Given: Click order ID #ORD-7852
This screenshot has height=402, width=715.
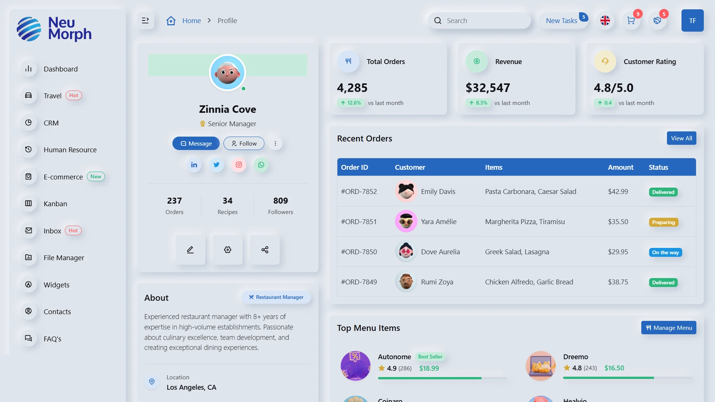Looking at the screenshot, I should pyautogui.click(x=359, y=192).
